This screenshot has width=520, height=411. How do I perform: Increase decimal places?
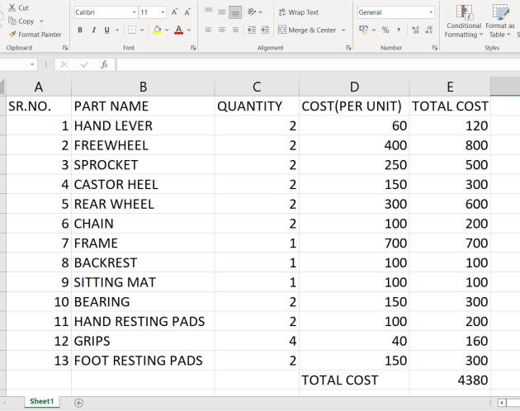[x=415, y=31]
